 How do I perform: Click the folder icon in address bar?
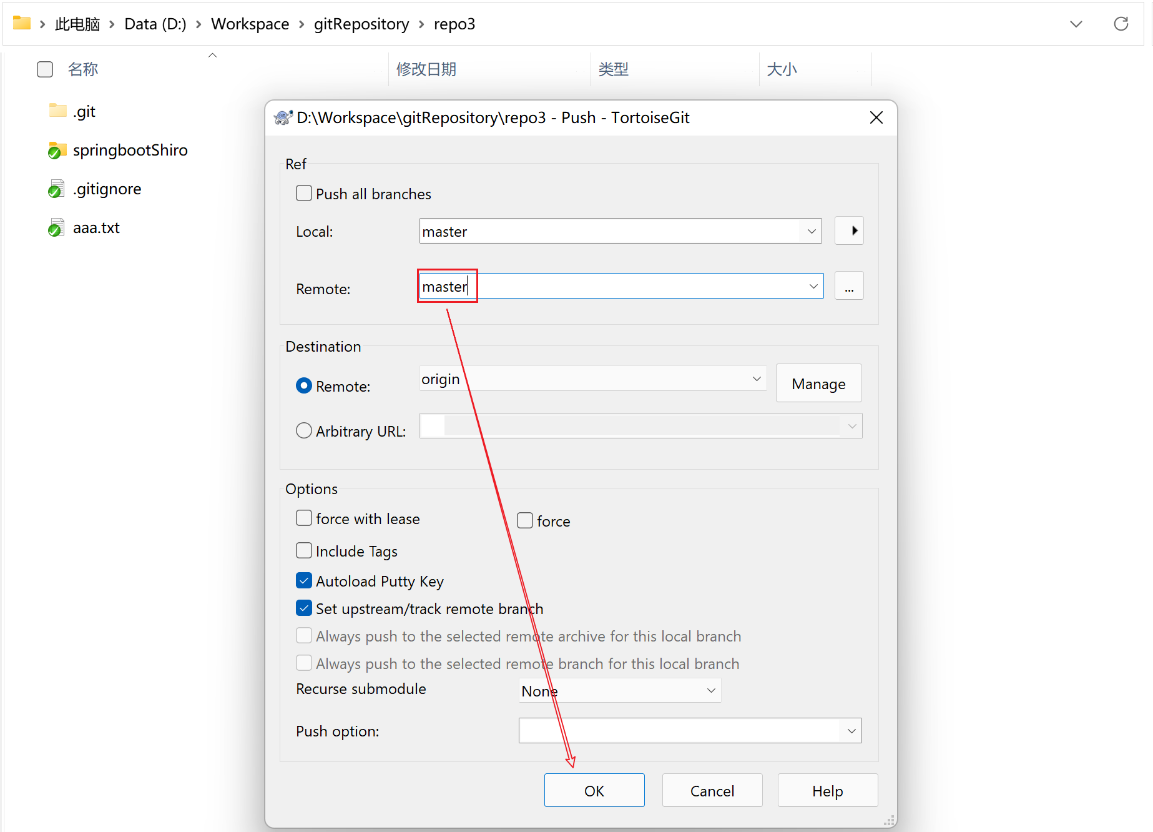pos(22,24)
